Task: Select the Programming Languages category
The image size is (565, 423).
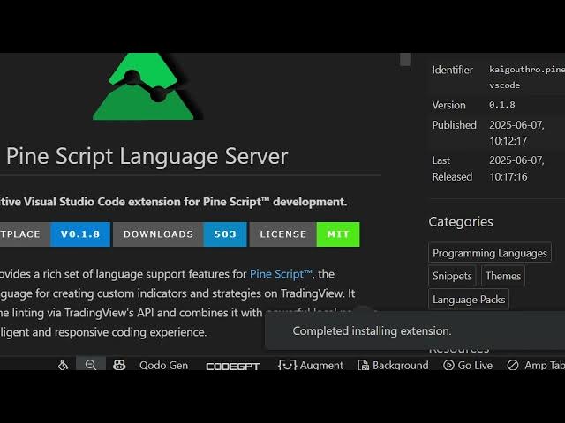Action: (490, 253)
